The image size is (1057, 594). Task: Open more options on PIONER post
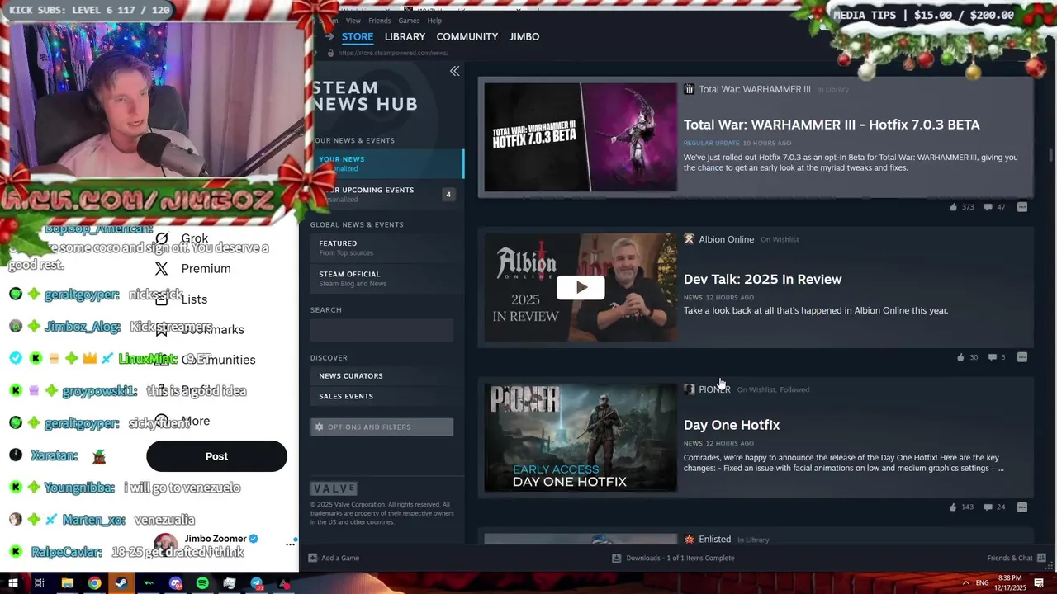1022,507
